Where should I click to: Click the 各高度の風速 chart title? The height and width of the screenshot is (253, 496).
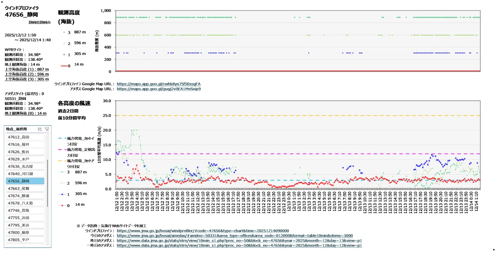coord(74,103)
